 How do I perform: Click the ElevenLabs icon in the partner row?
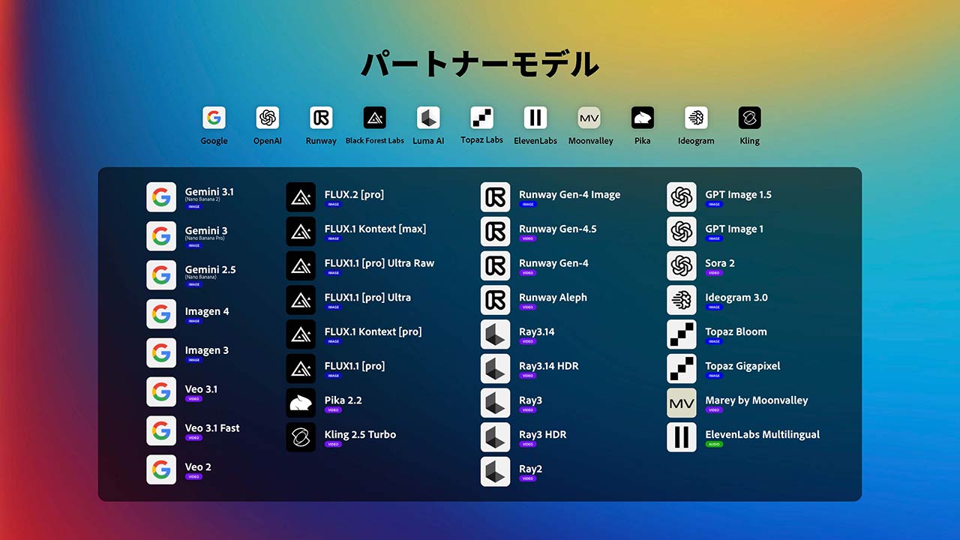535,118
